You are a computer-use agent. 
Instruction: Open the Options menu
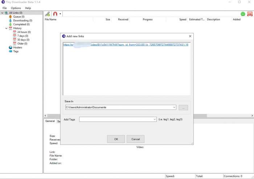(16, 8)
